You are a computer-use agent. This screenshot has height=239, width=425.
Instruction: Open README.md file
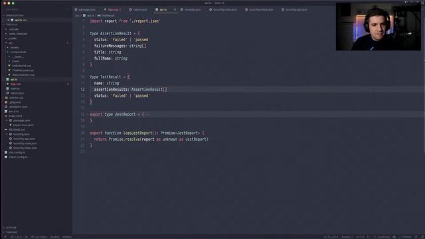(16, 129)
